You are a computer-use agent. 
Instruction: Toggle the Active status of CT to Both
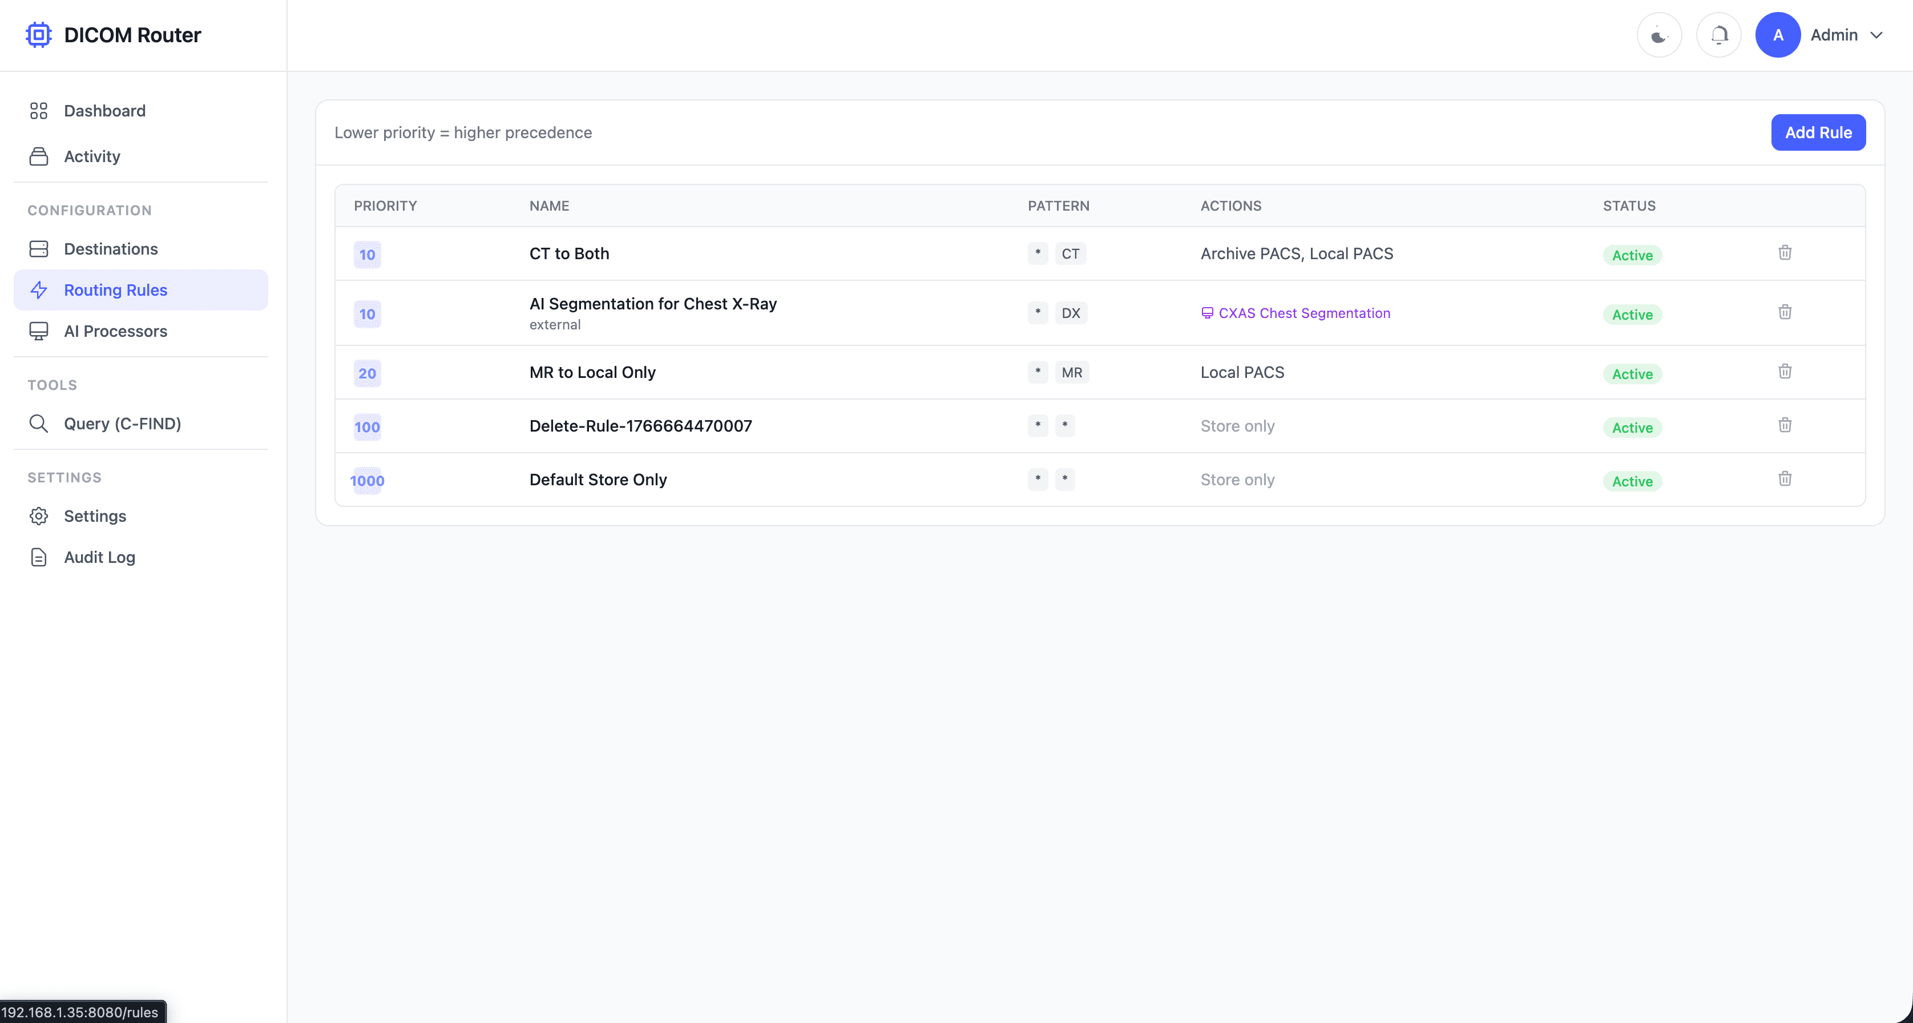(1632, 255)
